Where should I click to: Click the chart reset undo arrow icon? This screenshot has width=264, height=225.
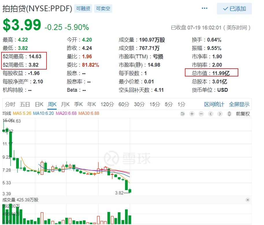pos(182,114)
